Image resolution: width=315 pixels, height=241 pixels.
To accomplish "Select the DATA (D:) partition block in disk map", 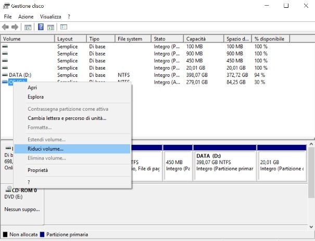I will pos(225,163).
